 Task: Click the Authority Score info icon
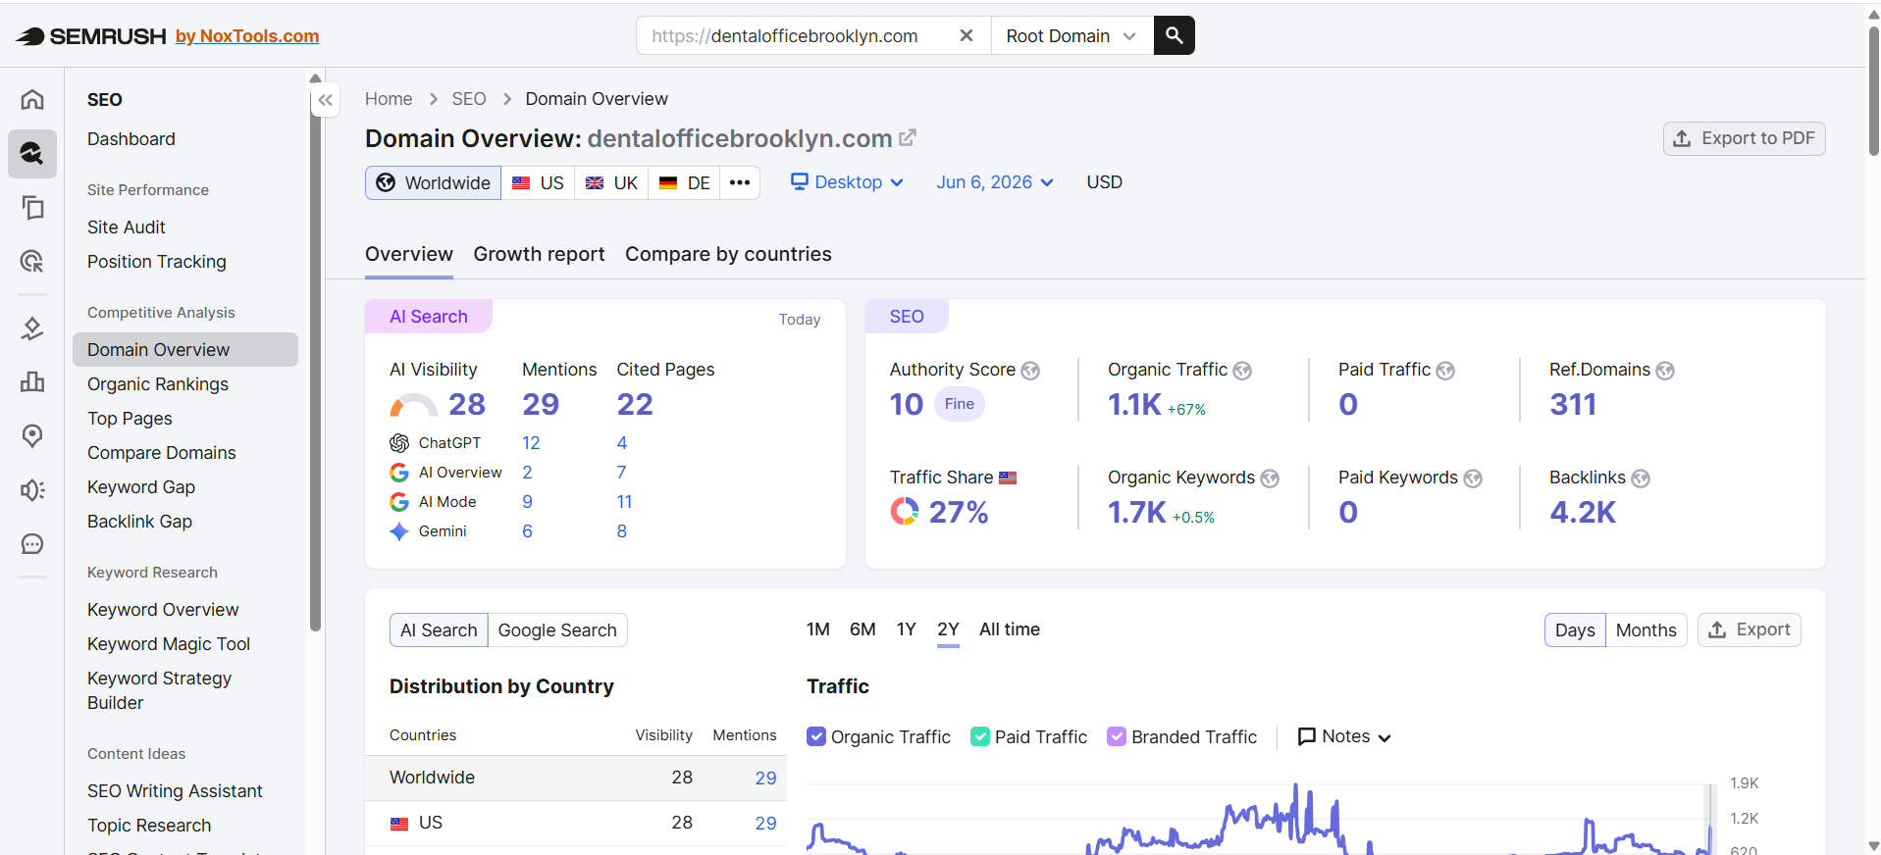click(1030, 371)
